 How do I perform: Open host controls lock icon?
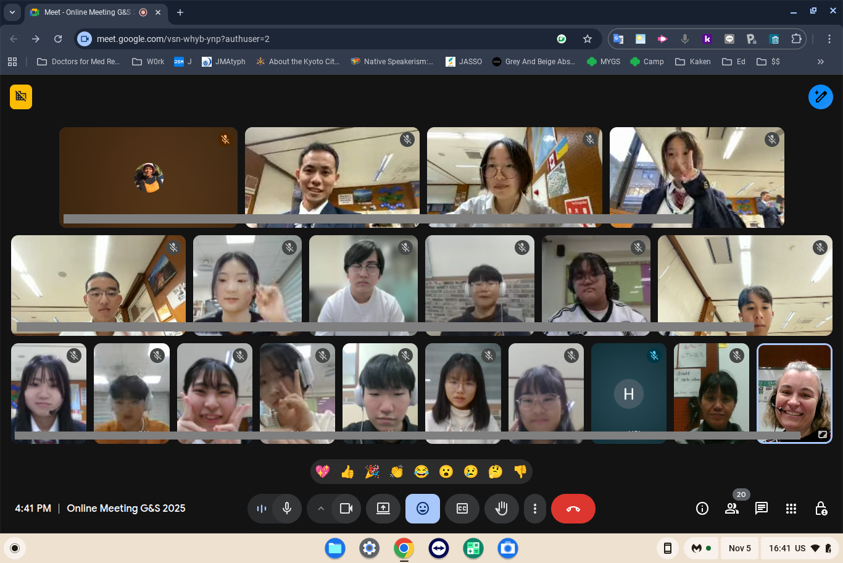click(x=821, y=509)
